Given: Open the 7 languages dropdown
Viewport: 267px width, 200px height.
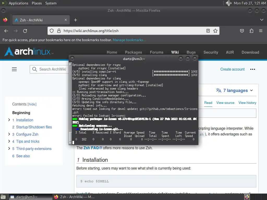Looking at the screenshot, I should point(234,90).
